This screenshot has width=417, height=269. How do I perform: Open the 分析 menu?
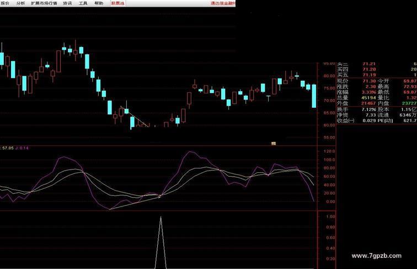point(20,3)
